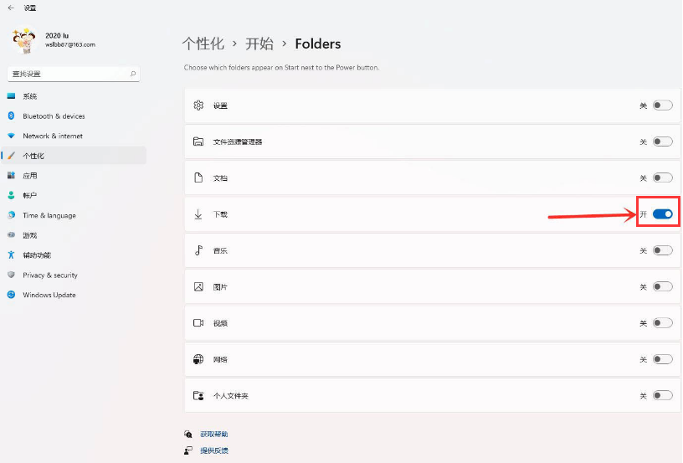Viewport: 683px width, 463px height.
Task: Click the 网络 globe icon
Action: [198, 359]
